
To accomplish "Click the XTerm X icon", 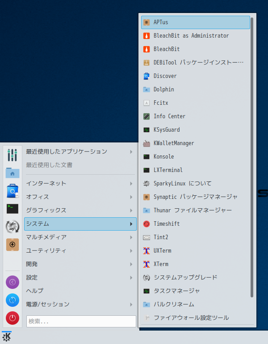I will pos(147,264).
